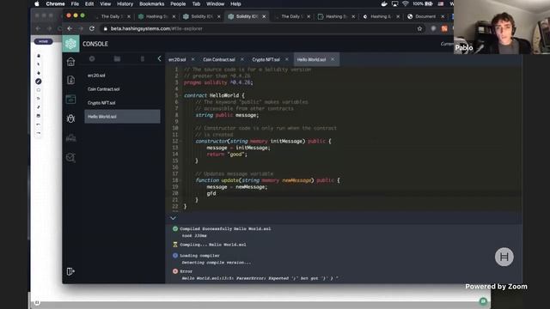Close the Hello World.sol editor tab

pos(333,59)
